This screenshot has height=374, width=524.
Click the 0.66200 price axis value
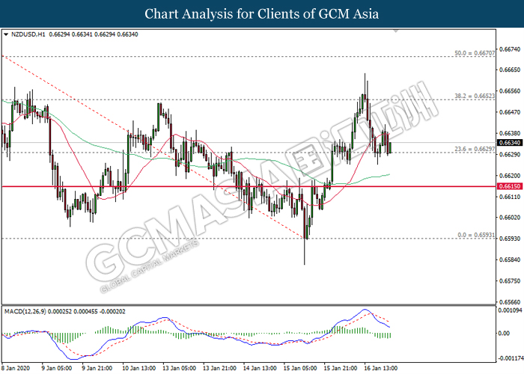point(510,175)
